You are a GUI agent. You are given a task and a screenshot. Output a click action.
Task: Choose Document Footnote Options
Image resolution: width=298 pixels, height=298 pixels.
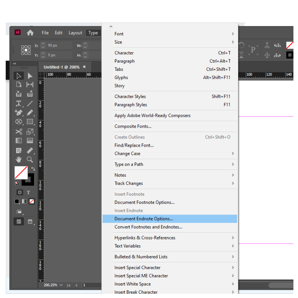(x=170, y=202)
